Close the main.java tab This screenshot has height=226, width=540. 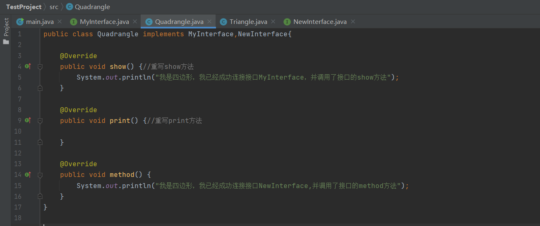pyautogui.click(x=60, y=21)
